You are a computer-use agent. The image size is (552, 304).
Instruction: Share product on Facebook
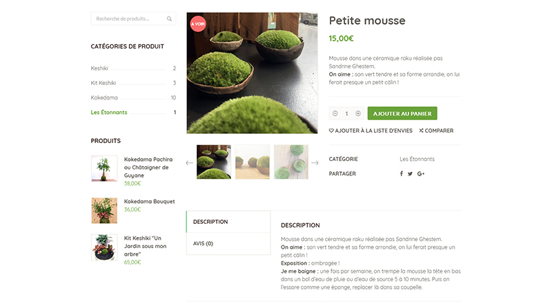(x=402, y=173)
